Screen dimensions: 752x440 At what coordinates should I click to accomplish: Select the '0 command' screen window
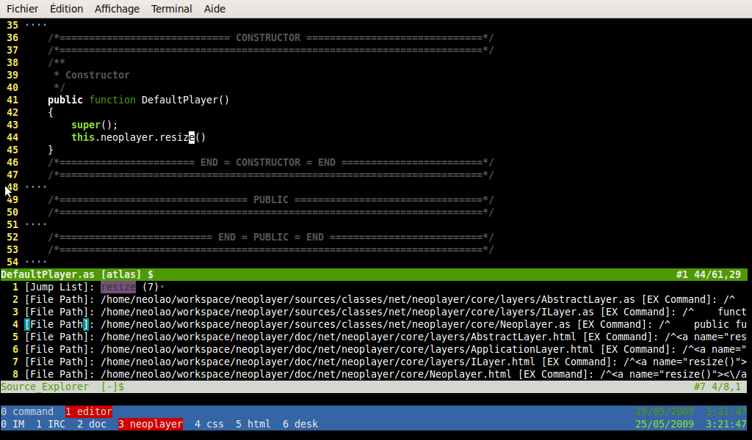click(27, 411)
